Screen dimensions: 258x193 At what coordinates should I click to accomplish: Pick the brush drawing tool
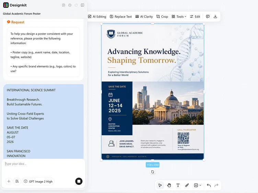[187, 185]
